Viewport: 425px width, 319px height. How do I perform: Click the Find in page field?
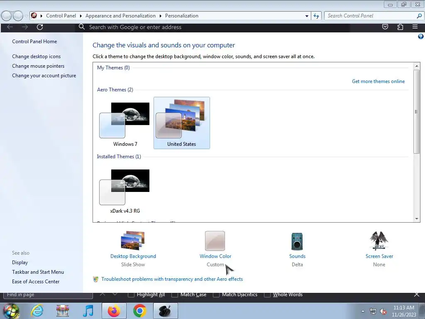pos(48,294)
